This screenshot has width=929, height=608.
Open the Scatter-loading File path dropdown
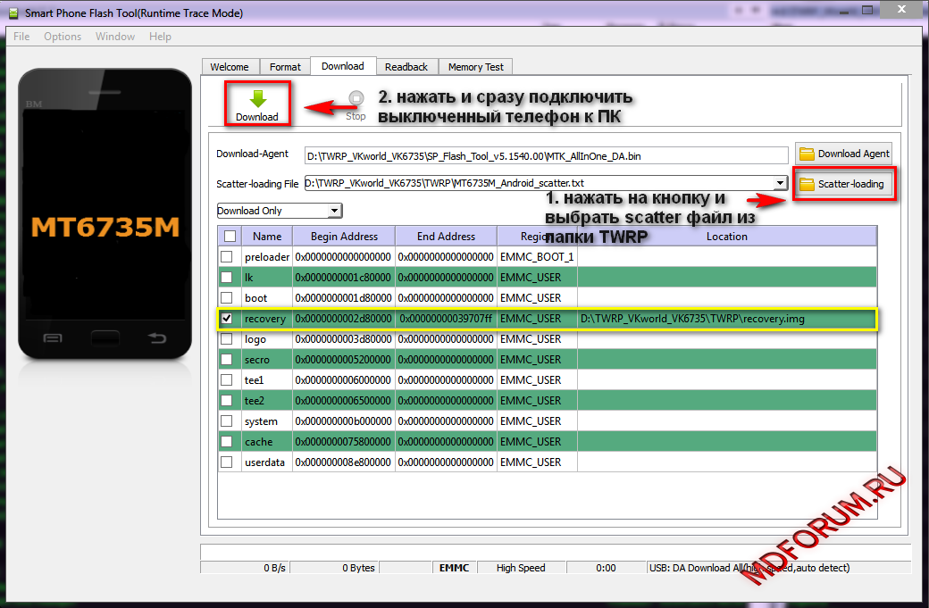point(780,183)
